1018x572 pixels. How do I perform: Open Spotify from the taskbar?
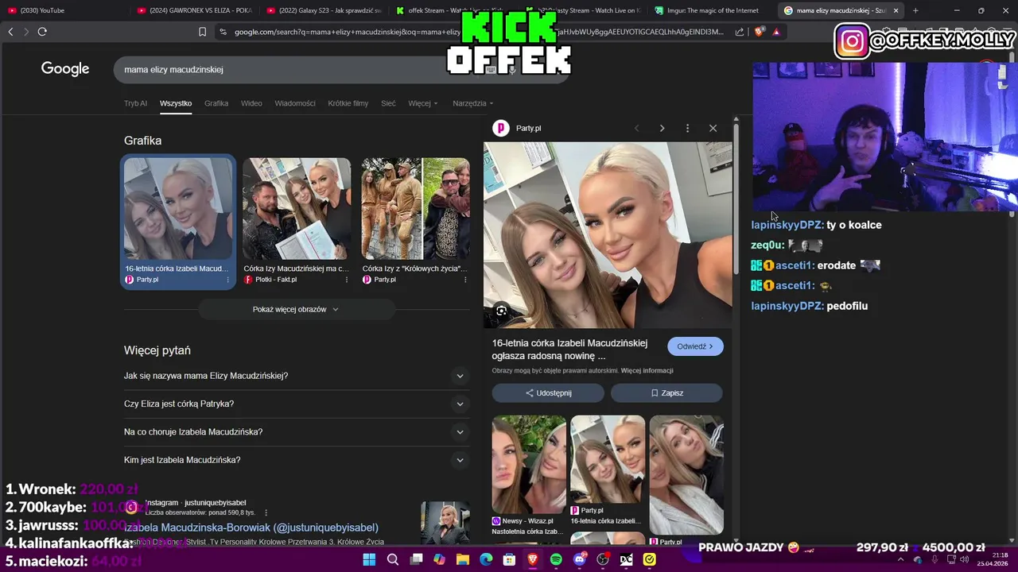click(x=556, y=559)
